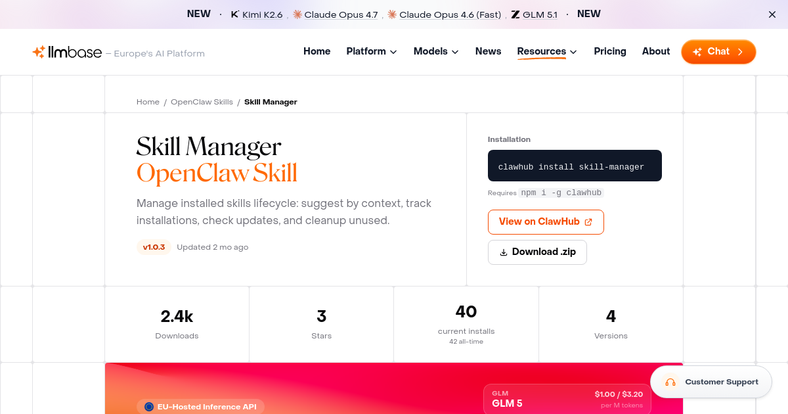Image resolution: width=788 pixels, height=414 pixels.
Task: Dismiss the NEW models announcement banner
Action: click(x=772, y=14)
